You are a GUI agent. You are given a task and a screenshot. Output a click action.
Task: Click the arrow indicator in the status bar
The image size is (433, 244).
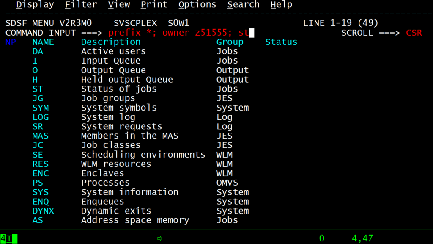159,238
